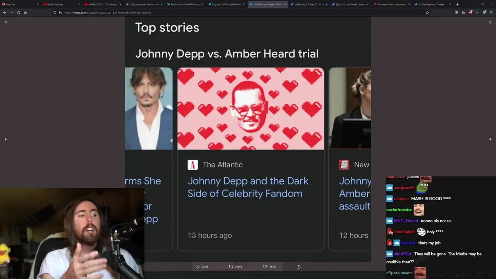Screen dimensions: 496x279
Task: Switch to the brooke on Twitter tab
Action: coord(144,4)
